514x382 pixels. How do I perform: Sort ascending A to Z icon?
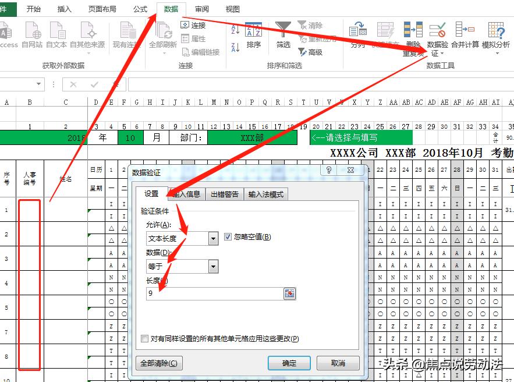[x=235, y=29]
